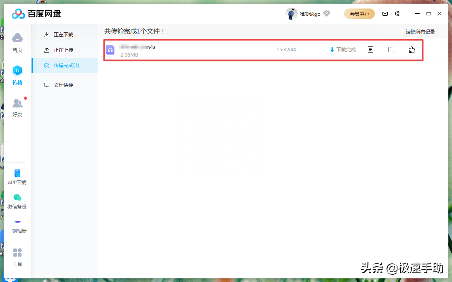Switch to 正在下载 downloading tab

(x=63, y=35)
